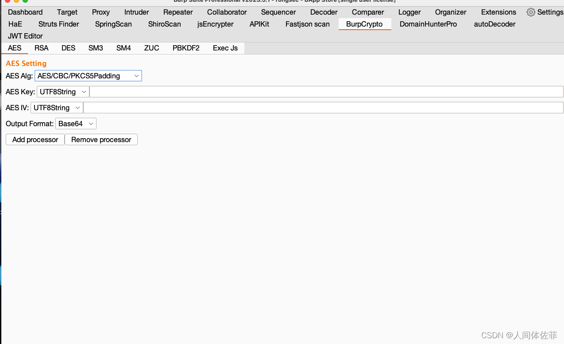
Task: Select the AES sub-tab
Action: click(x=15, y=48)
